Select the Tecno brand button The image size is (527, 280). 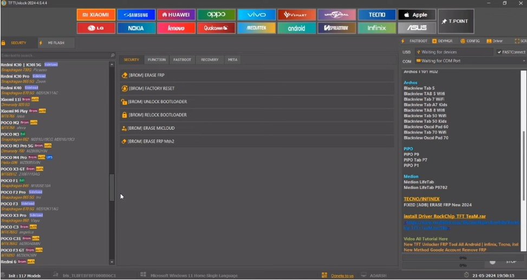click(377, 15)
